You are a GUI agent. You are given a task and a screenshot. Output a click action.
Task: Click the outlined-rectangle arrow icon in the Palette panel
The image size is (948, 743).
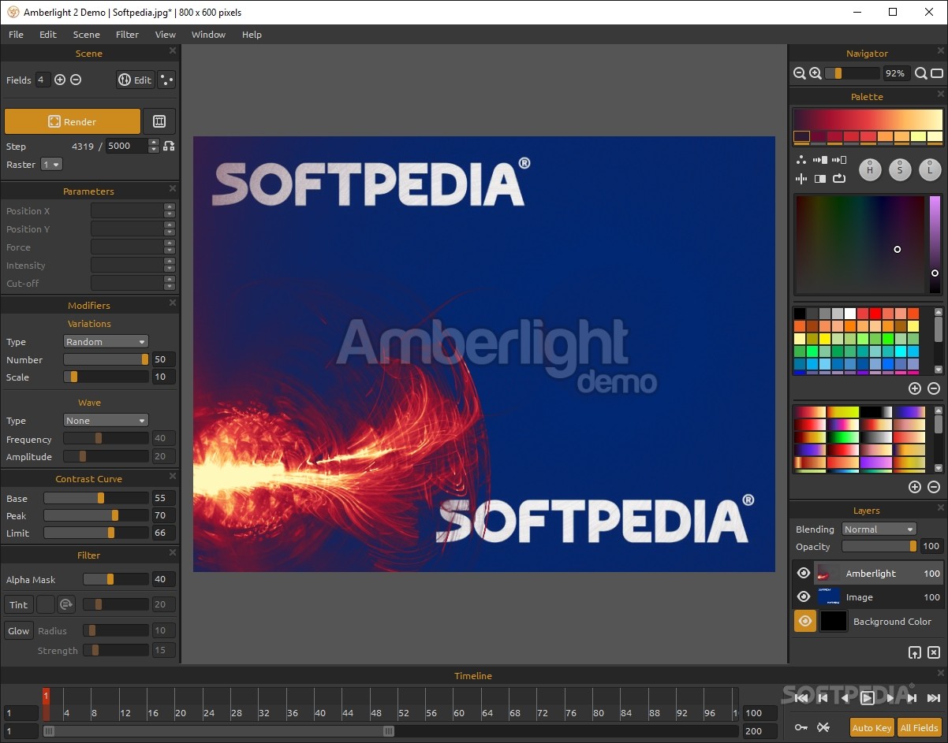click(x=839, y=160)
